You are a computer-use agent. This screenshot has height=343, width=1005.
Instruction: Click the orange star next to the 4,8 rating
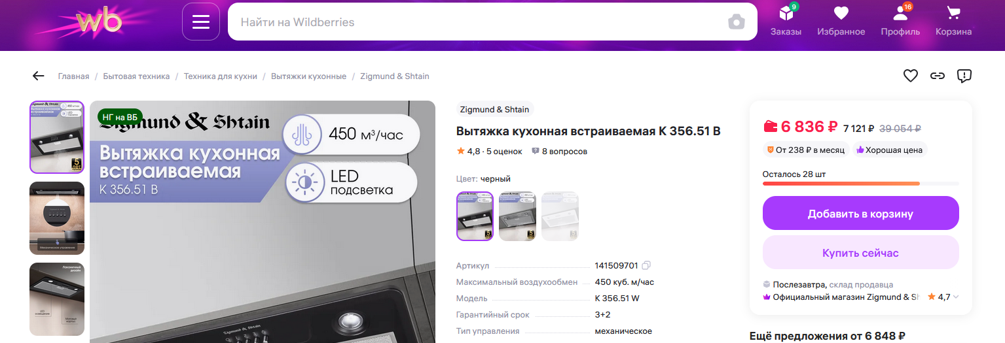[x=460, y=151]
